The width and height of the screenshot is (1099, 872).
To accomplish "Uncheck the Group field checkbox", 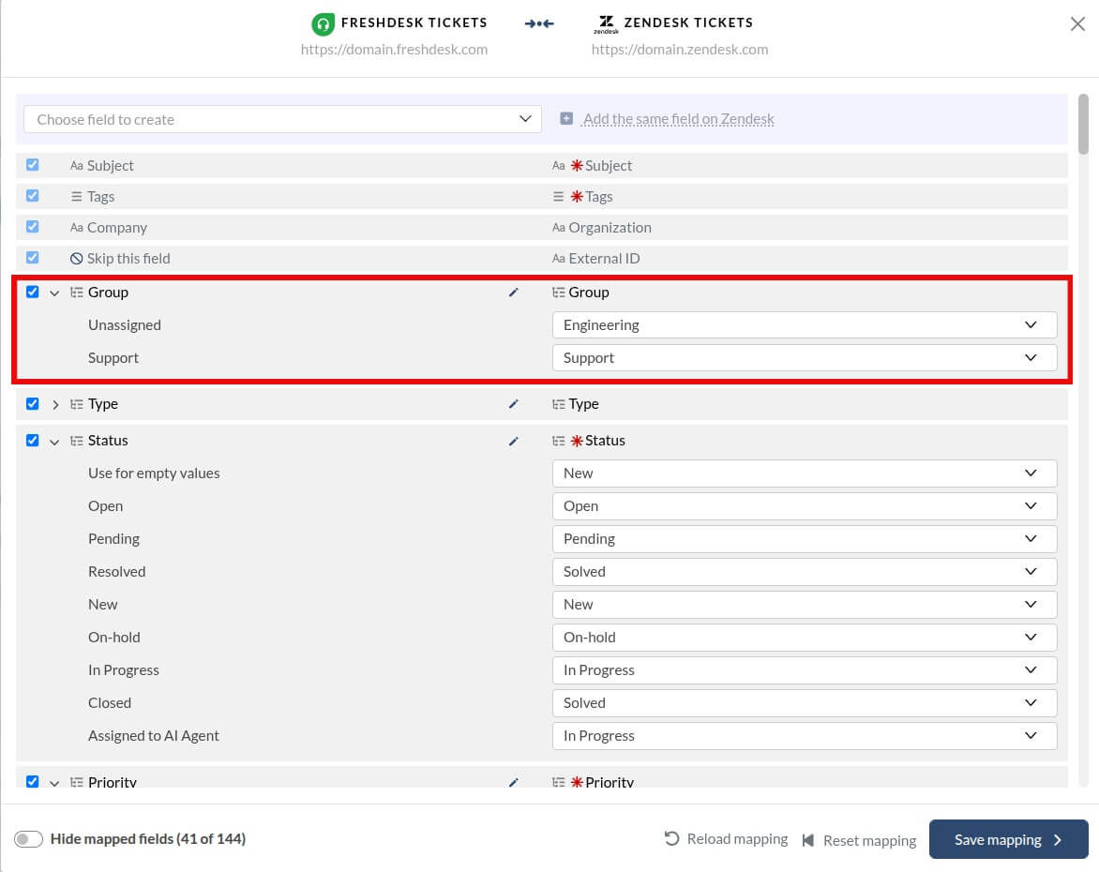I will [32, 292].
